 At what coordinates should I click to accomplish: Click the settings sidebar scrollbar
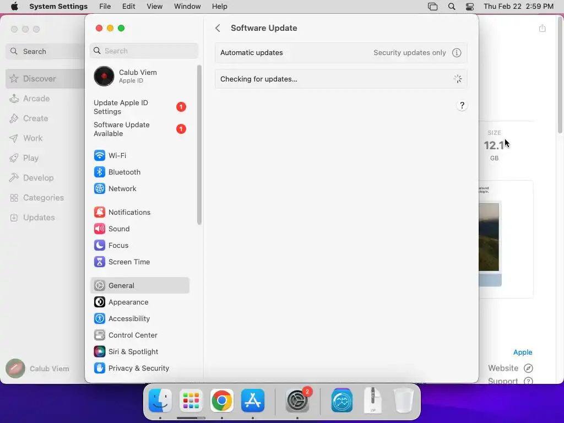[199, 145]
